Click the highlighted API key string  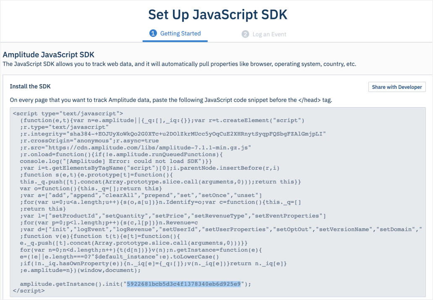(x=184, y=284)
